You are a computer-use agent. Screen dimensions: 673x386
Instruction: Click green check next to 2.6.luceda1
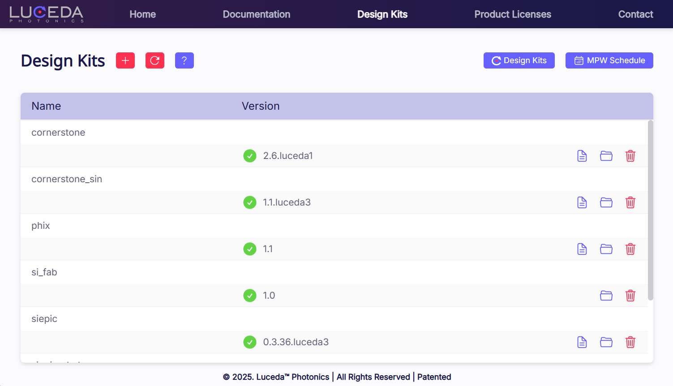click(250, 156)
